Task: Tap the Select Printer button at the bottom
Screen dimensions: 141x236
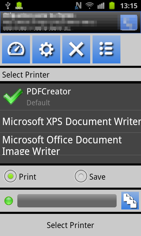Action: [70, 225]
